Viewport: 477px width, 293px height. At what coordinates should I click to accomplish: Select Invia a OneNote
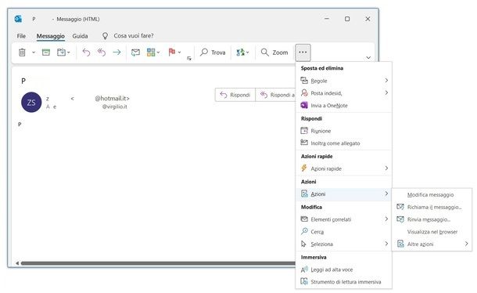(x=343, y=106)
